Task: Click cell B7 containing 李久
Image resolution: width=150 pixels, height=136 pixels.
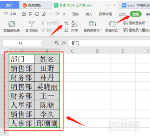Action: point(47,114)
